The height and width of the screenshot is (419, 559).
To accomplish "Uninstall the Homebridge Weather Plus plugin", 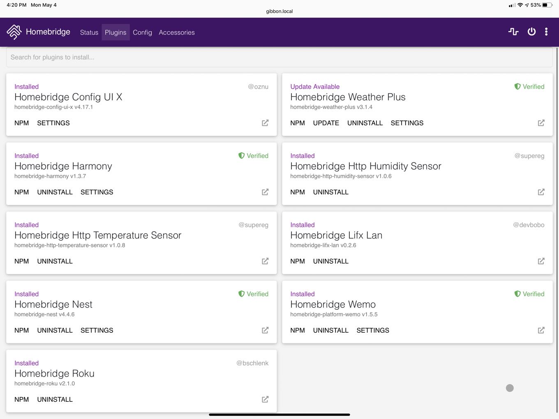I will [x=365, y=123].
